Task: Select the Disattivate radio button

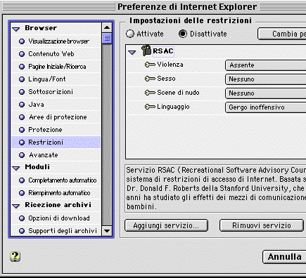Action: (183, 34)
